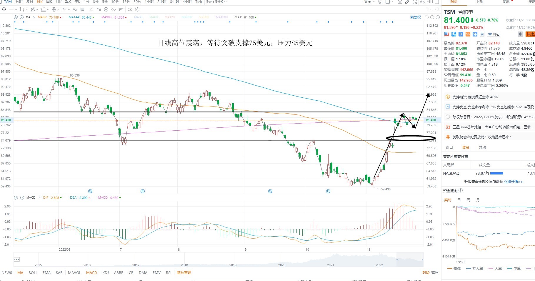Remove the MA indicator with X icon

21,17
